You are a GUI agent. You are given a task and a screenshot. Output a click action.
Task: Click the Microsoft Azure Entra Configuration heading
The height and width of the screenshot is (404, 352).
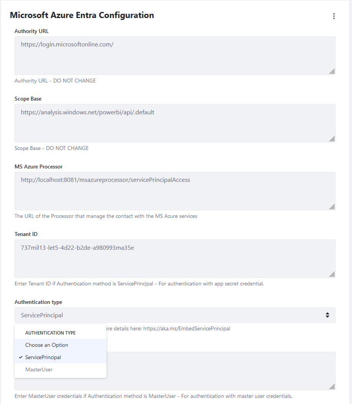[82, 15]
